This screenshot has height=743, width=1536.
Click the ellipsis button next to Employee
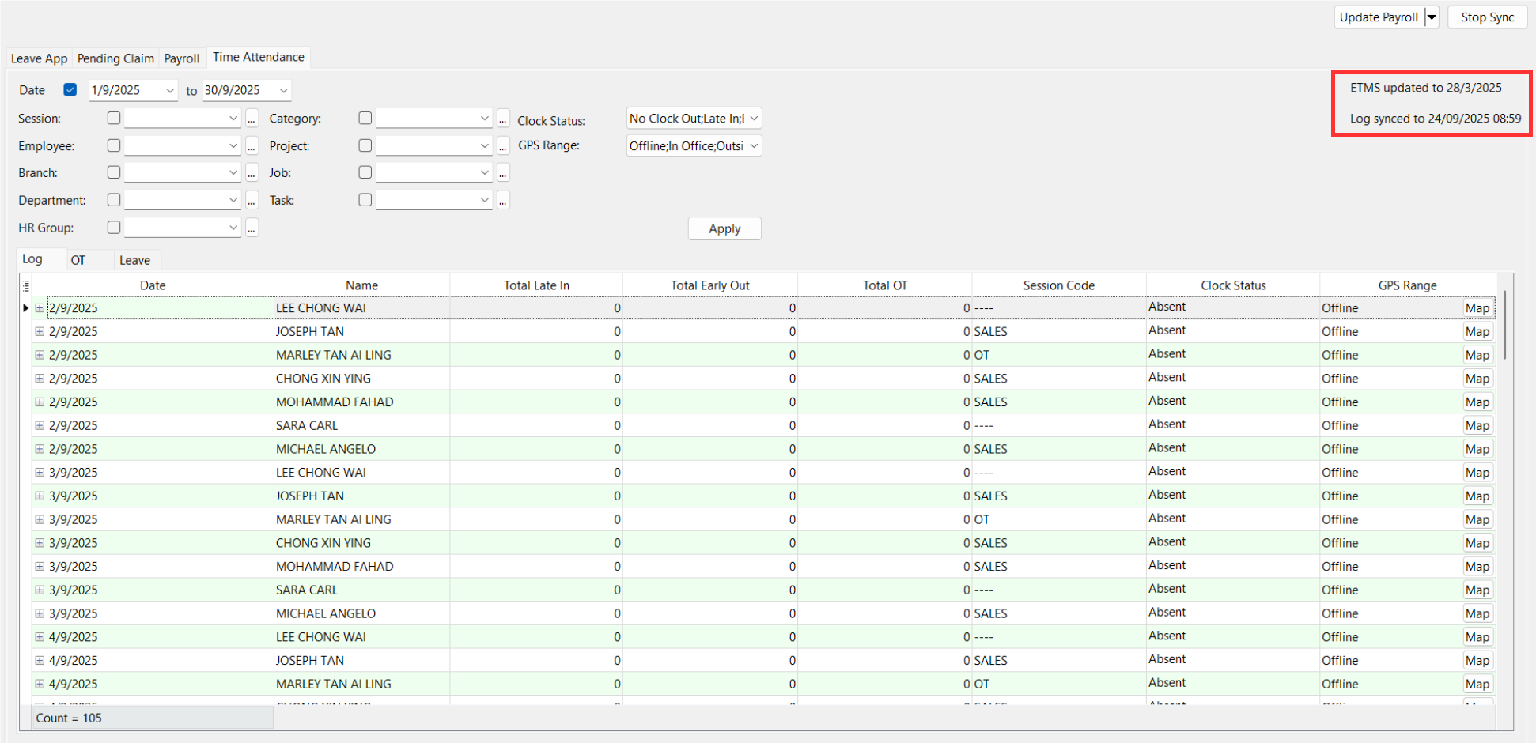(x=252, y=146)
